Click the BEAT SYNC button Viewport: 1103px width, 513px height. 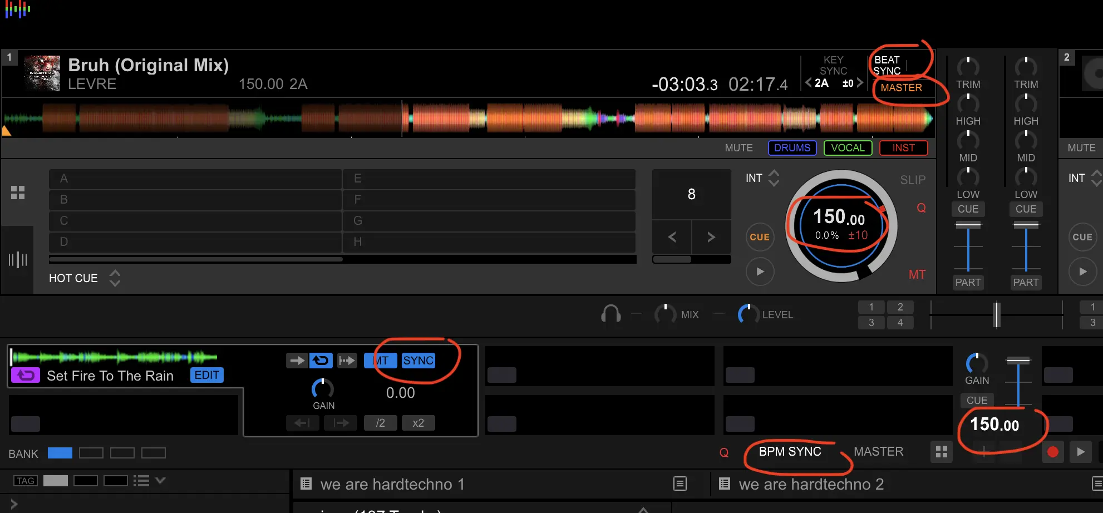(887, 65)
